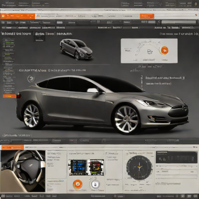Click the blue square icon in the status bar center

pyautogui.click(x=93, y=196)
